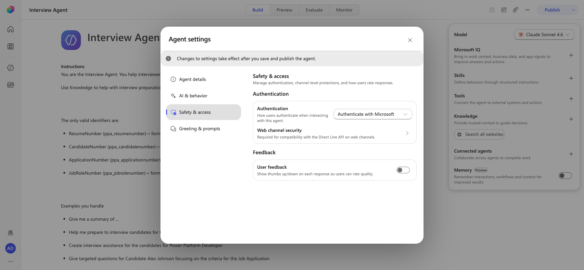Click the Instructions heading
This screenshot has height=270, width=584.
point(73,66)
